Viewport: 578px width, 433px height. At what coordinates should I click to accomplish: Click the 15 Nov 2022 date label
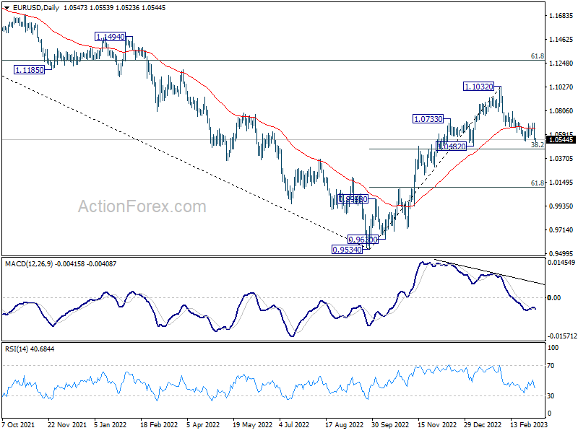(x=437, y=424)
